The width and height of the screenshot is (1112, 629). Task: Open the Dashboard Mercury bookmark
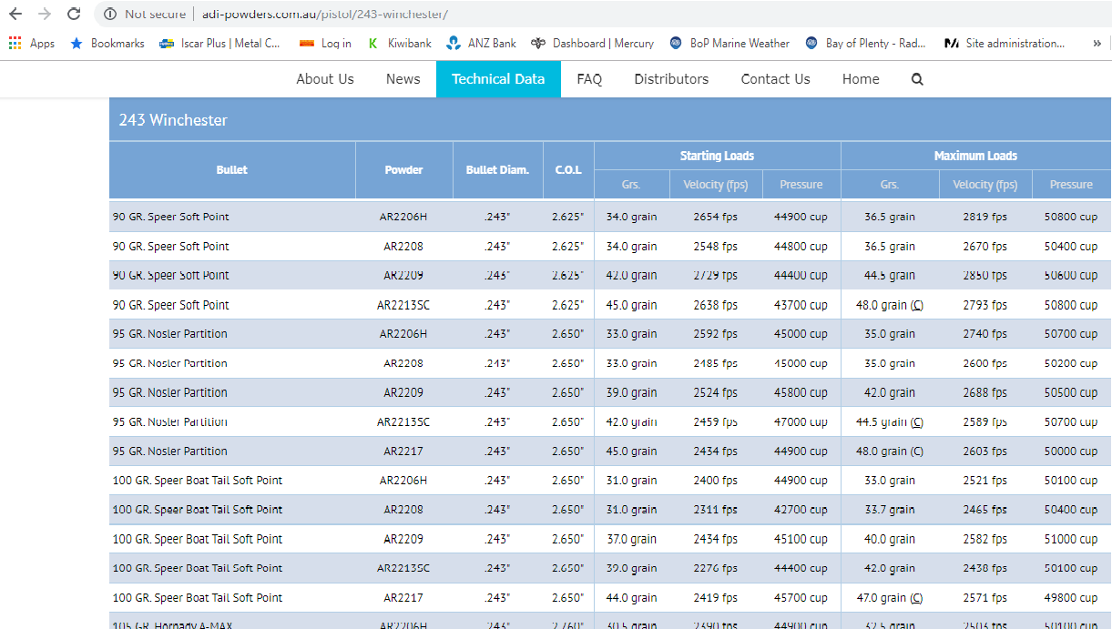coord(593,43)
